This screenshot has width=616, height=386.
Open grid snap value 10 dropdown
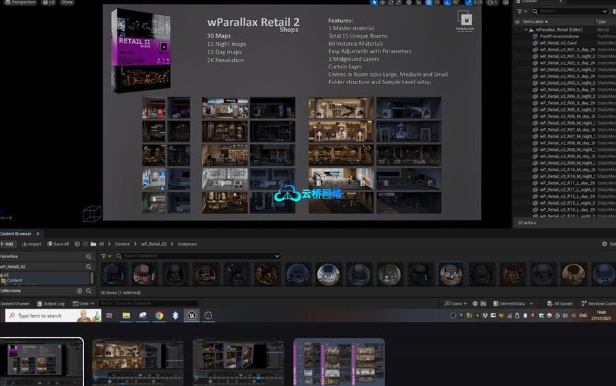click(x=437, y=2)
